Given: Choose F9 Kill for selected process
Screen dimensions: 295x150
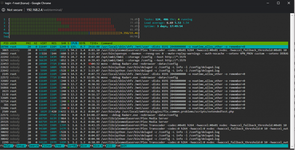Looking at the screenshot, I should click(x=109, y=146).
